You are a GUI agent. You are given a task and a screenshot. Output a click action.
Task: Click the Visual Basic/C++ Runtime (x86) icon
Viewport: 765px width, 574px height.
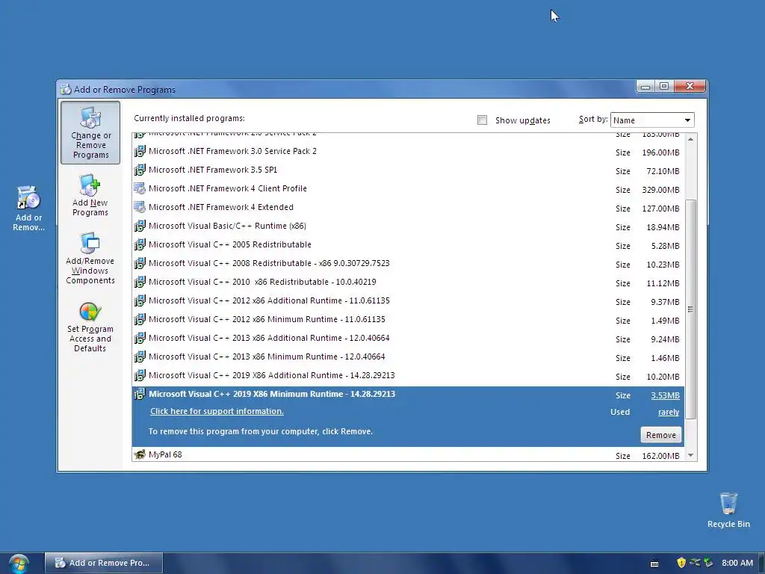click(140, 226)
